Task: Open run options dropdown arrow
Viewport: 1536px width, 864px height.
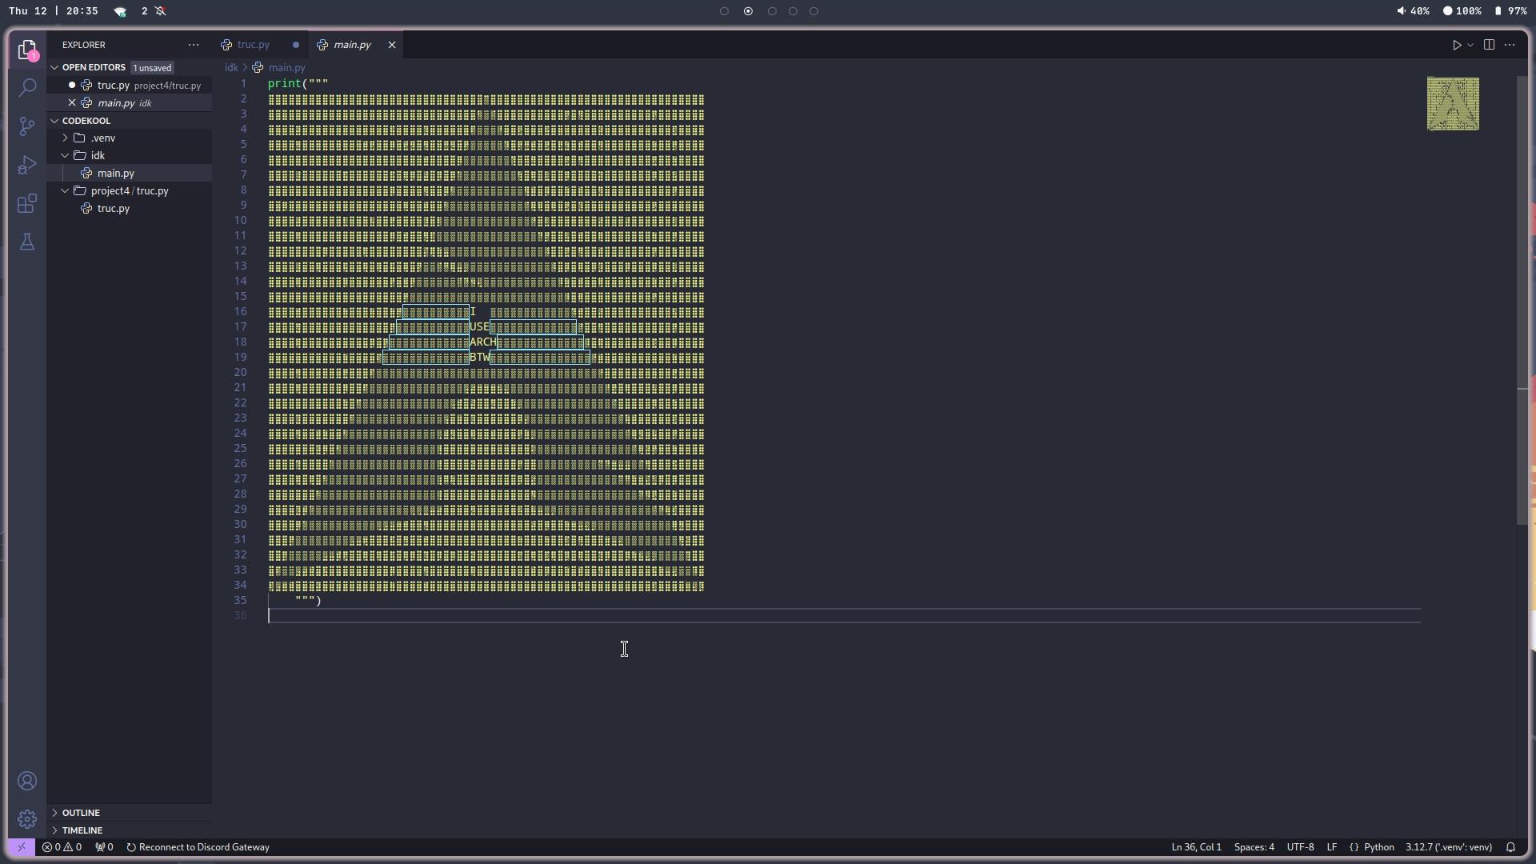Action: tap(1470, 46)
